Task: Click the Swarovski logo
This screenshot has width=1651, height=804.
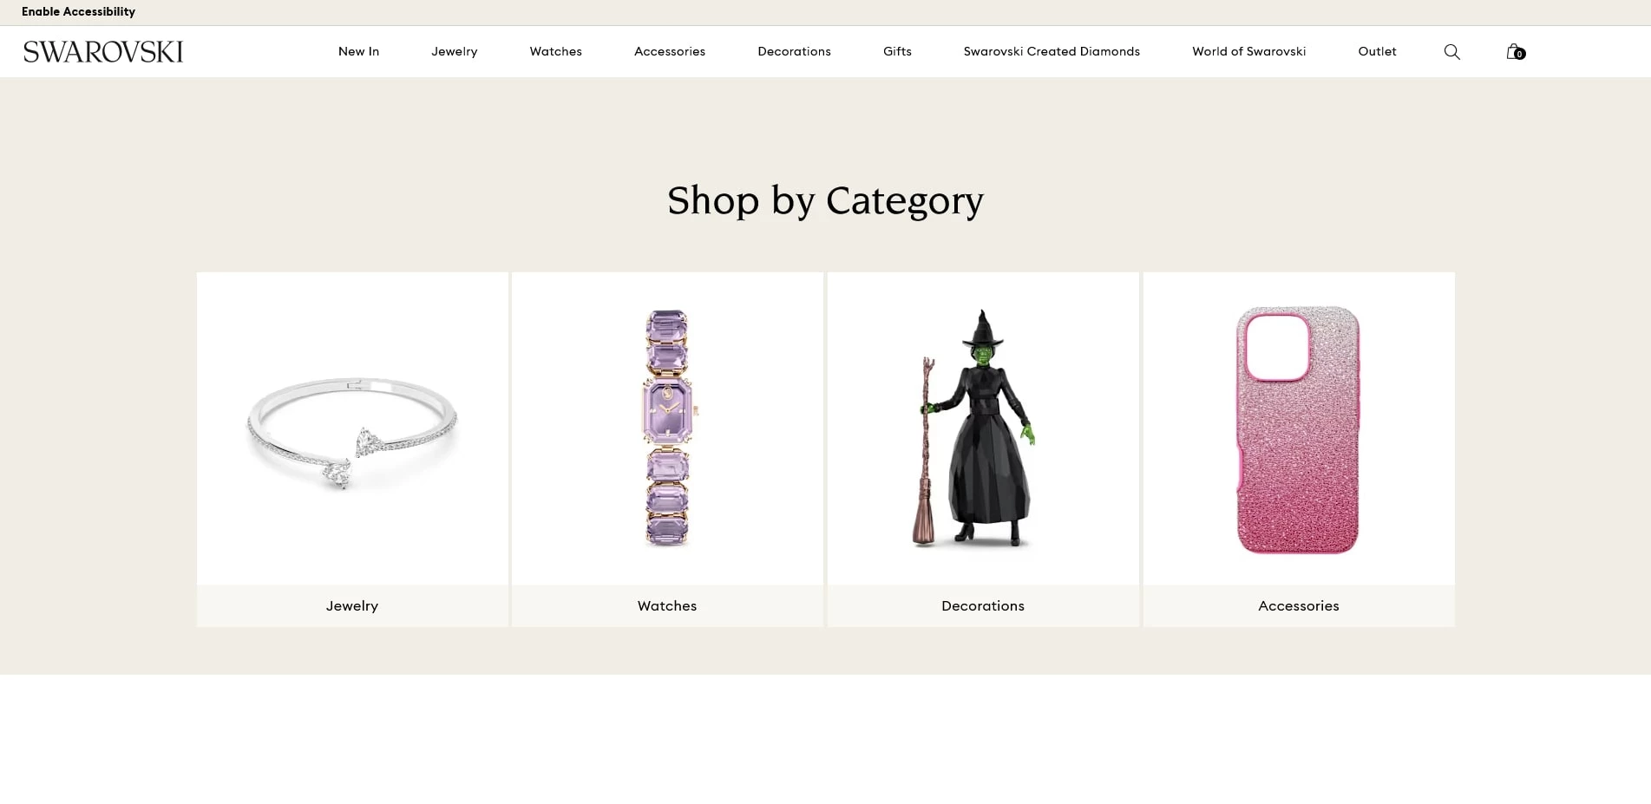Action: [x=103, y=52]
